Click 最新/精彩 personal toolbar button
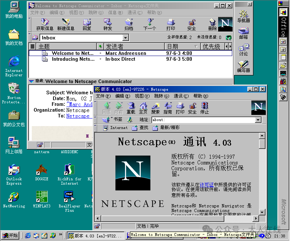 click(166, 128)
